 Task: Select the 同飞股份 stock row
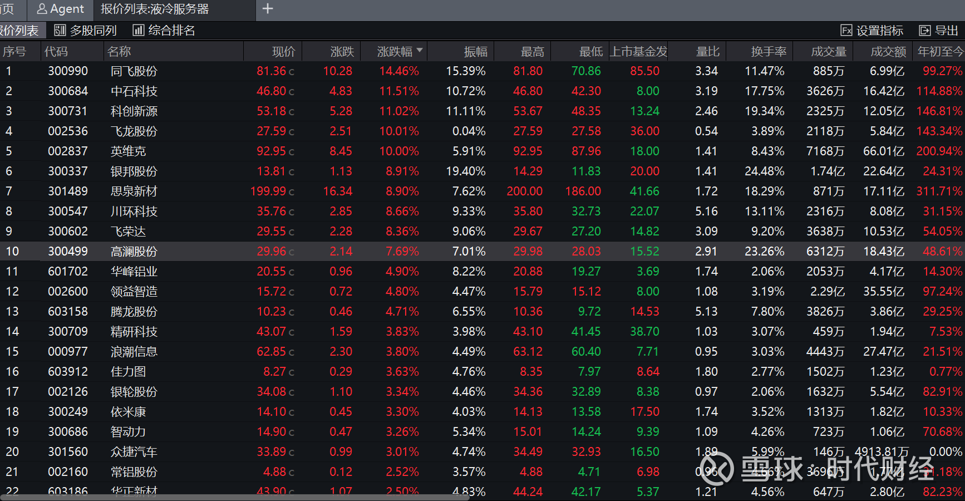pos(134,71)
